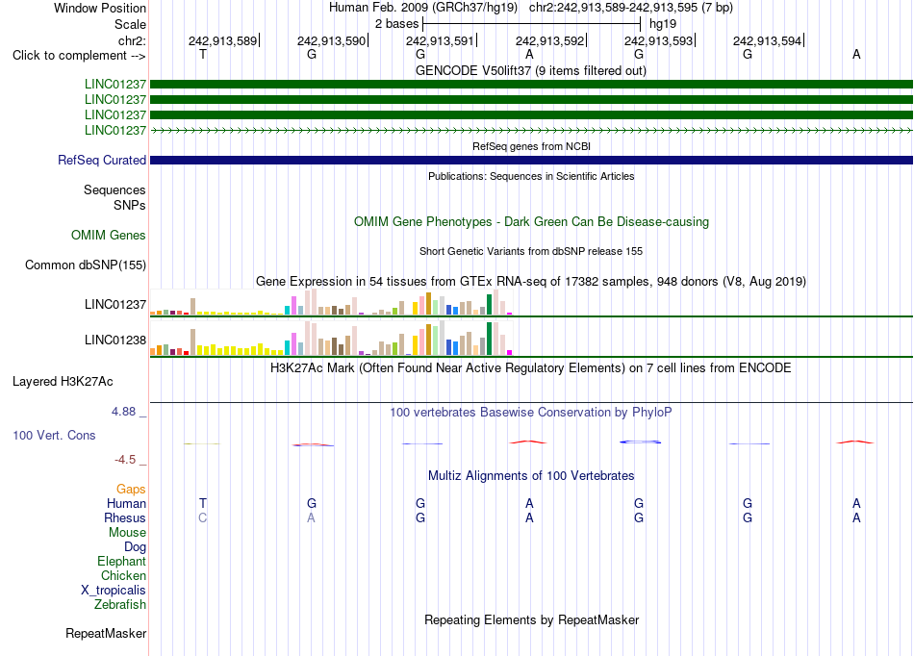This screenshot has width=914, height=656.
Task: Open OMIM Gene Phenotypes track title
Action: tap(532, 221)
